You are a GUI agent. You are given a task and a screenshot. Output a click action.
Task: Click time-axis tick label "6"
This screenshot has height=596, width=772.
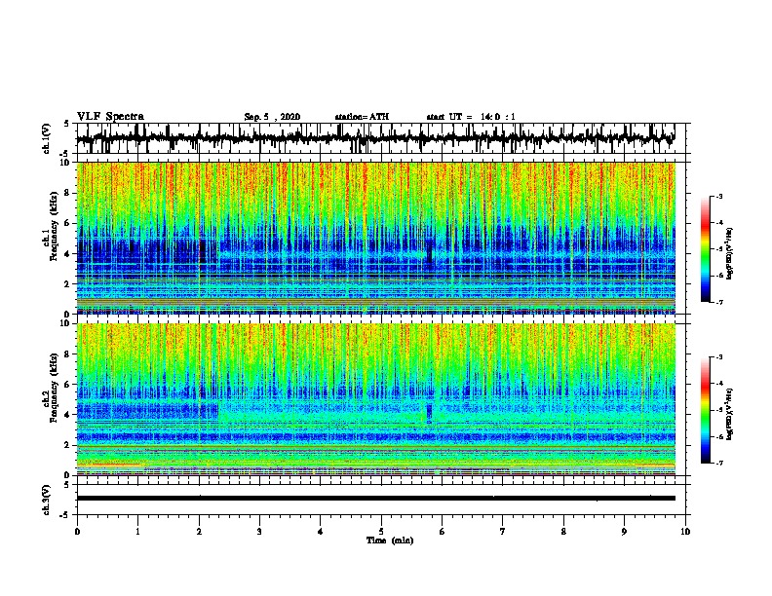point(443,531)
